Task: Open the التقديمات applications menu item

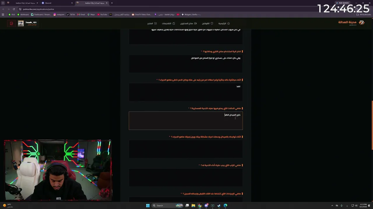Action: (x=168, y=24)
